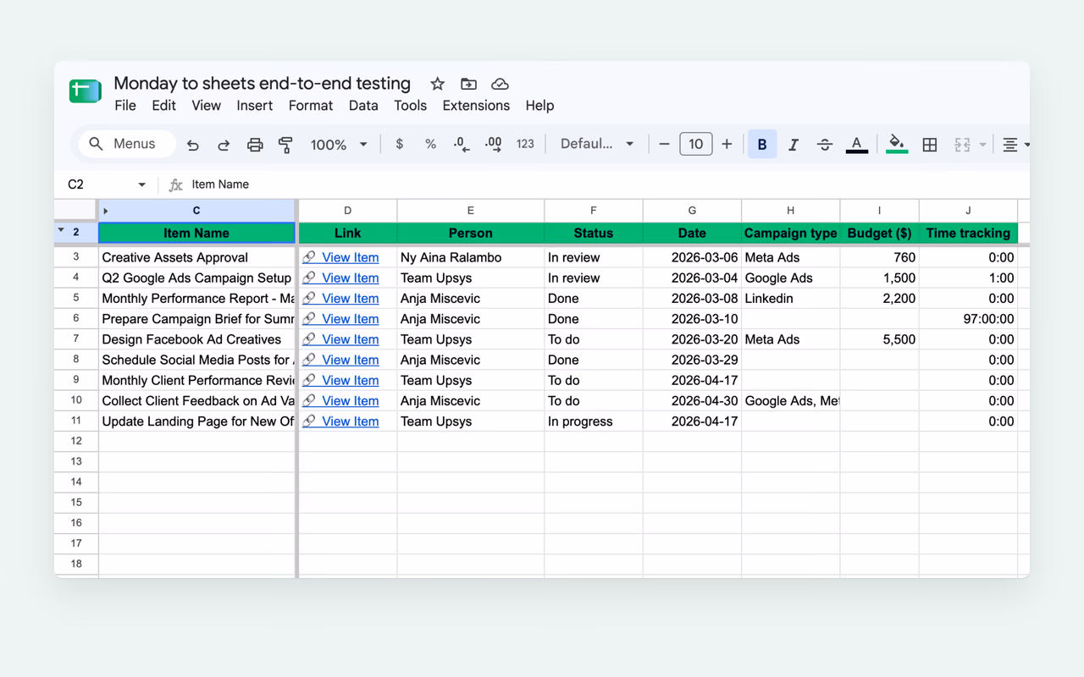
Task: Star the spreadsheet document
Action: tap(437, 84)
